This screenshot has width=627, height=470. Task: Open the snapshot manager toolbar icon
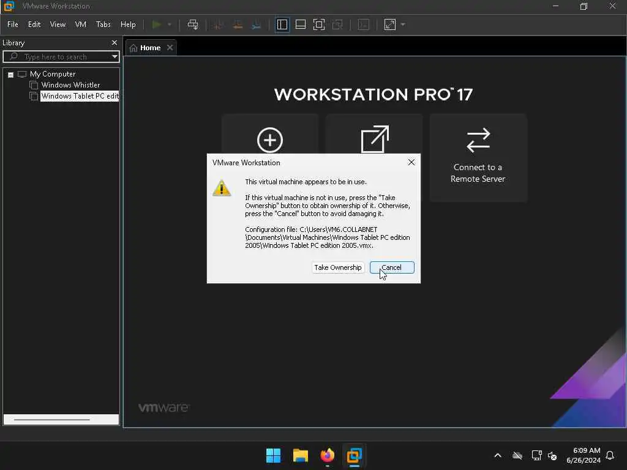click(257, 24)
